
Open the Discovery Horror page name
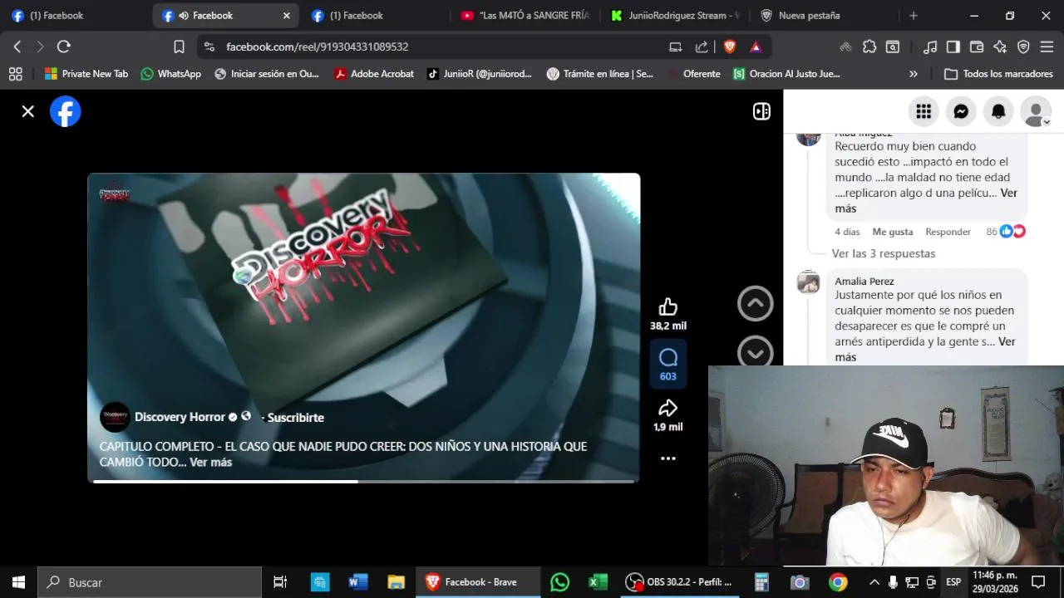click(x=180, y=417)
